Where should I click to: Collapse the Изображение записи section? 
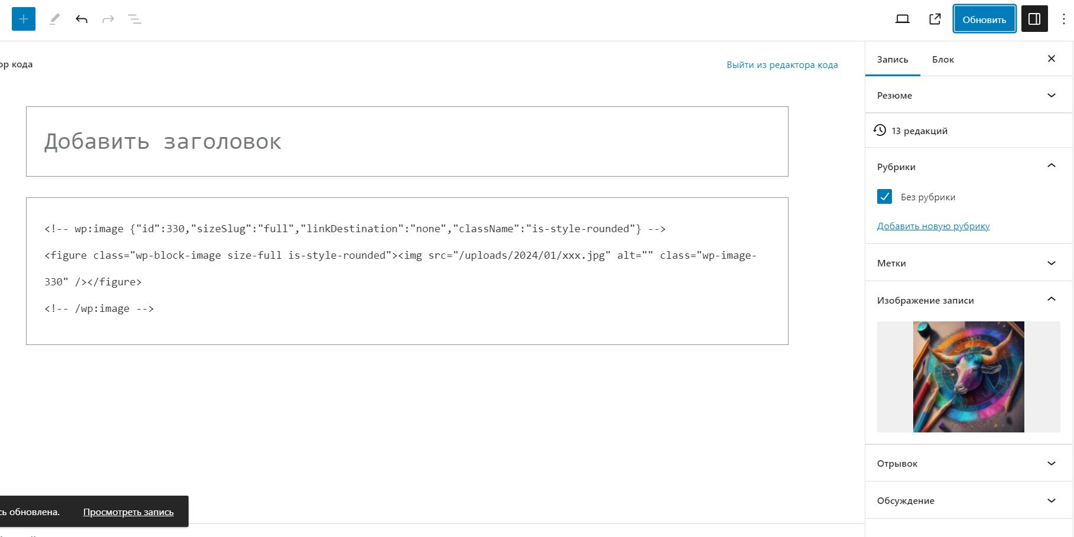click(968, 300)
